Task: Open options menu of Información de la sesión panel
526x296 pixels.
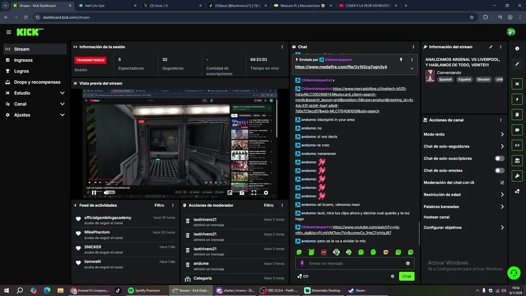Action: click(282, 47)
